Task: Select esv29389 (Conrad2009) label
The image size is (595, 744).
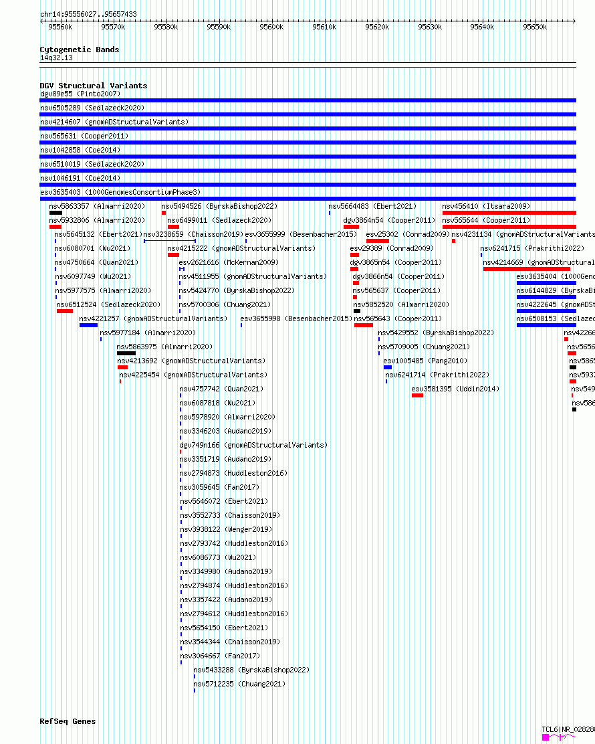Action: coord(392,249)
